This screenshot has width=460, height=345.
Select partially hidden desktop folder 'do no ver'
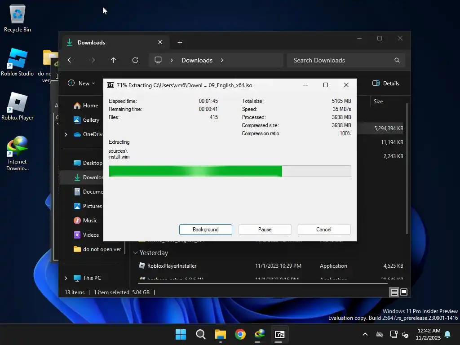coord(47,66)
